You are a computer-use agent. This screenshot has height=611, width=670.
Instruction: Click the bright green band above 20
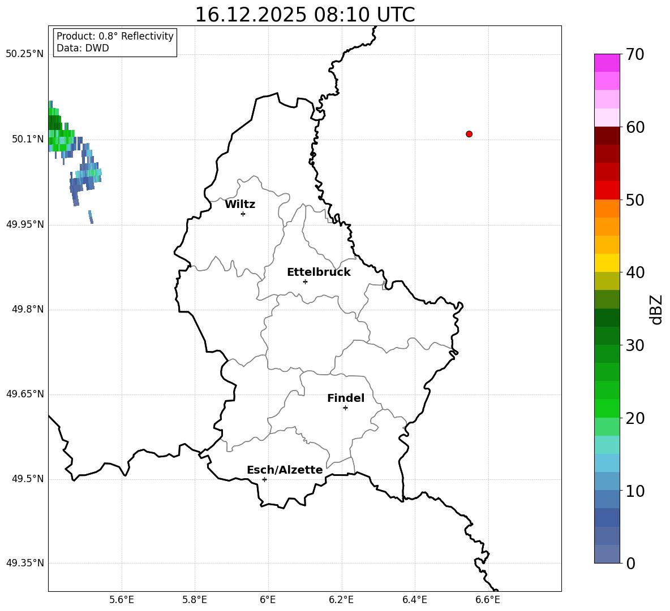pyautogui.click(x=607, y=408)
